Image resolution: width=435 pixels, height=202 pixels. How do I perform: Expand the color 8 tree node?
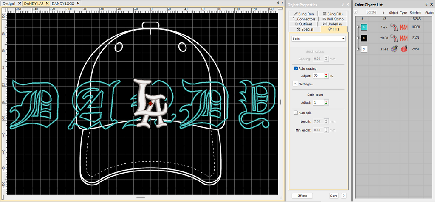359,38
